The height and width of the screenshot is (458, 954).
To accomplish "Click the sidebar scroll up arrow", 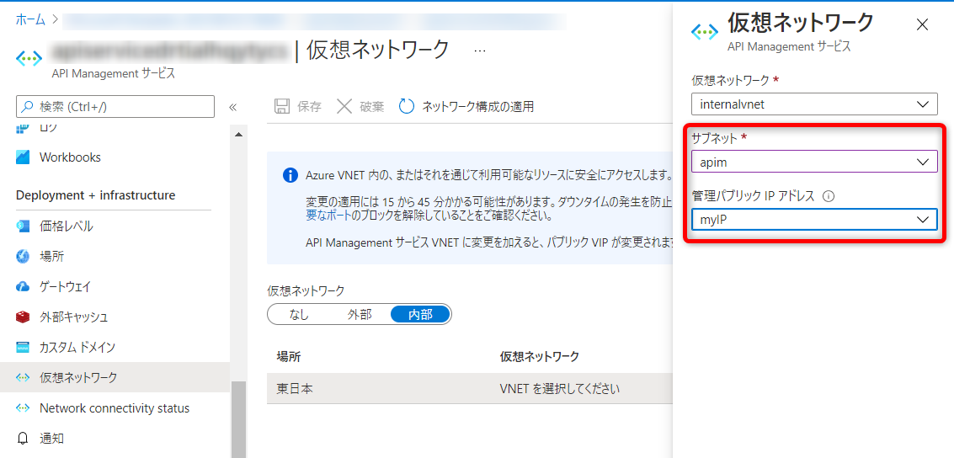I will [x=238, y=134].
